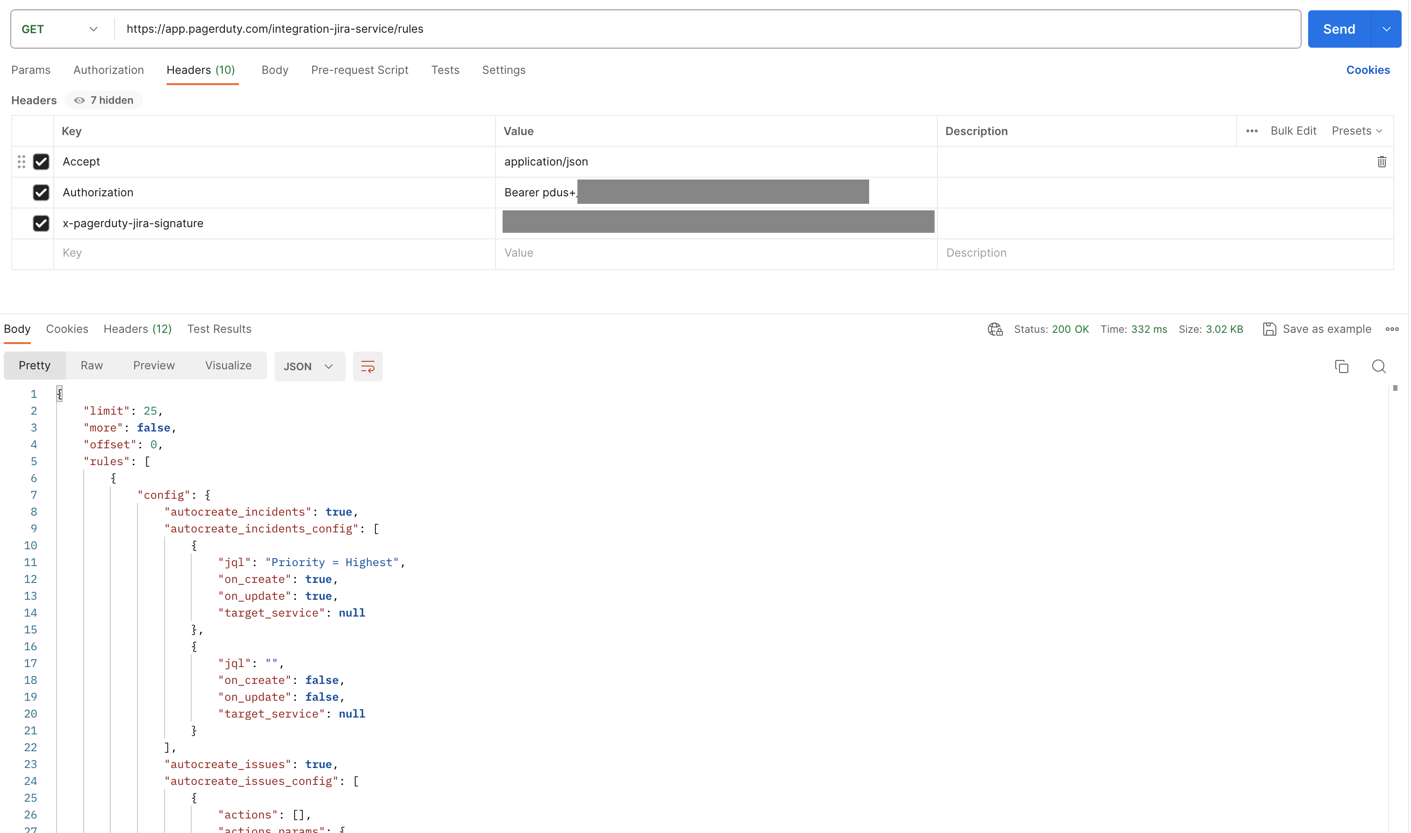Select the Pretty view mode
This screenshot has width=1411, height=833.
[x=34, y=366]
